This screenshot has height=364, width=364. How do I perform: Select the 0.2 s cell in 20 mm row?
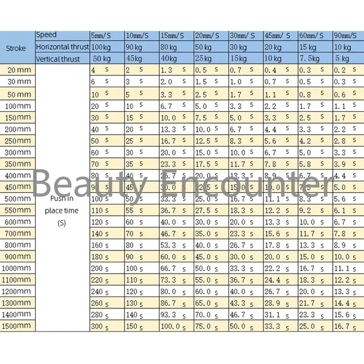[x=349, y=70]
